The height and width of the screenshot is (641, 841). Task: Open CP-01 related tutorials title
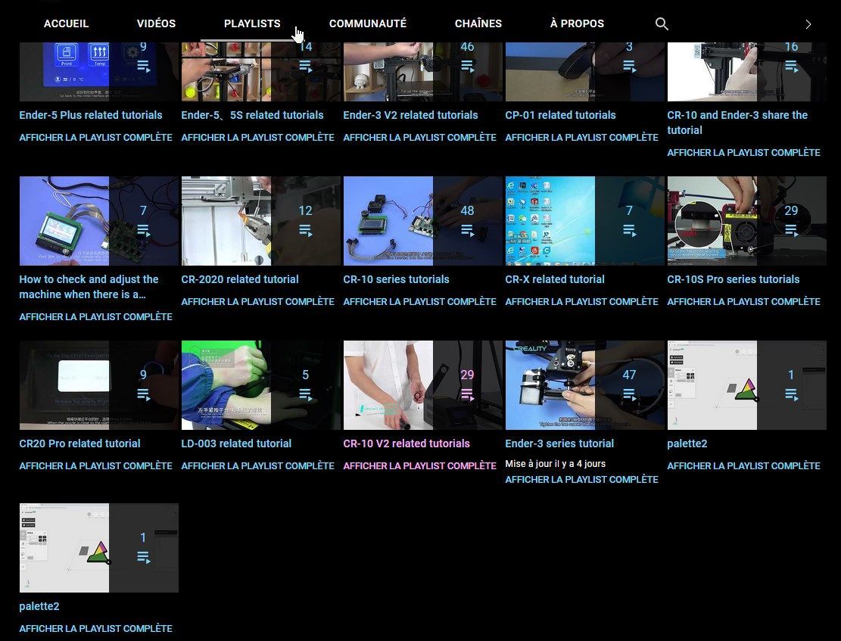[560, 115]
